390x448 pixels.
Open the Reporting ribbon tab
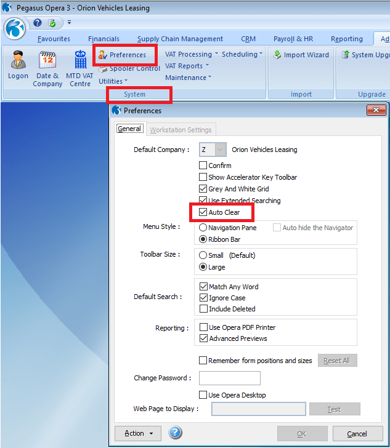click(347, 39)
